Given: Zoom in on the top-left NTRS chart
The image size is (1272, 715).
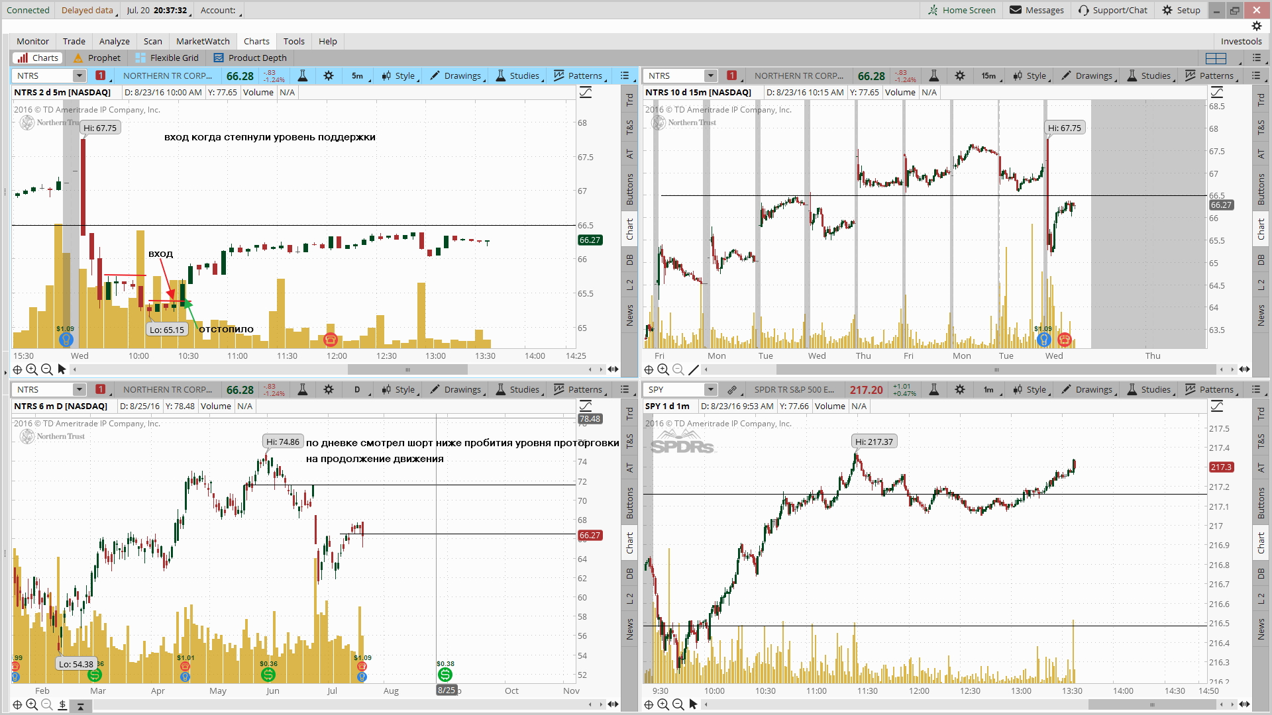Looking at the screenshot, I should 32,369.
